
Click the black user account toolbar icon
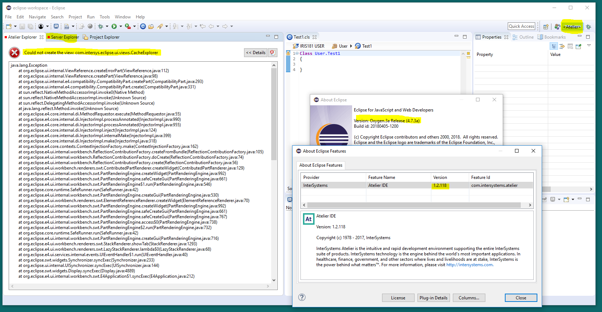point(41,26)
